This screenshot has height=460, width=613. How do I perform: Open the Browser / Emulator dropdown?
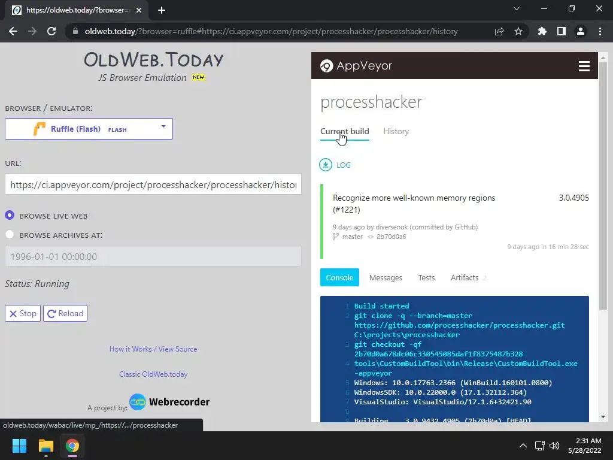tap(89, 129)
